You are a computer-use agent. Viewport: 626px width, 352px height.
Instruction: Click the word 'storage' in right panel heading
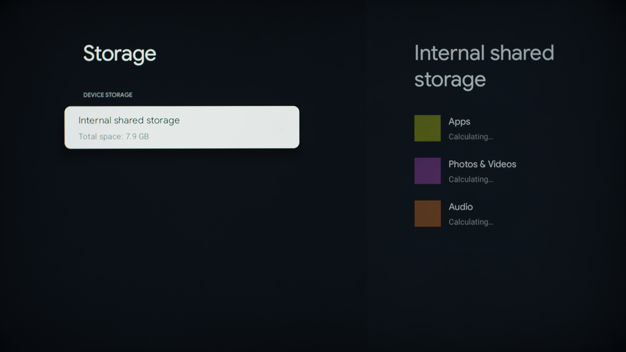click(450, 80)
